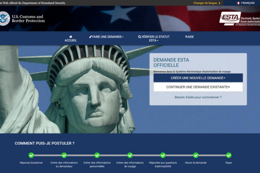Click the Bienvenue dans le Système électronique text
260x173 pixels.
tap(192, 71)
